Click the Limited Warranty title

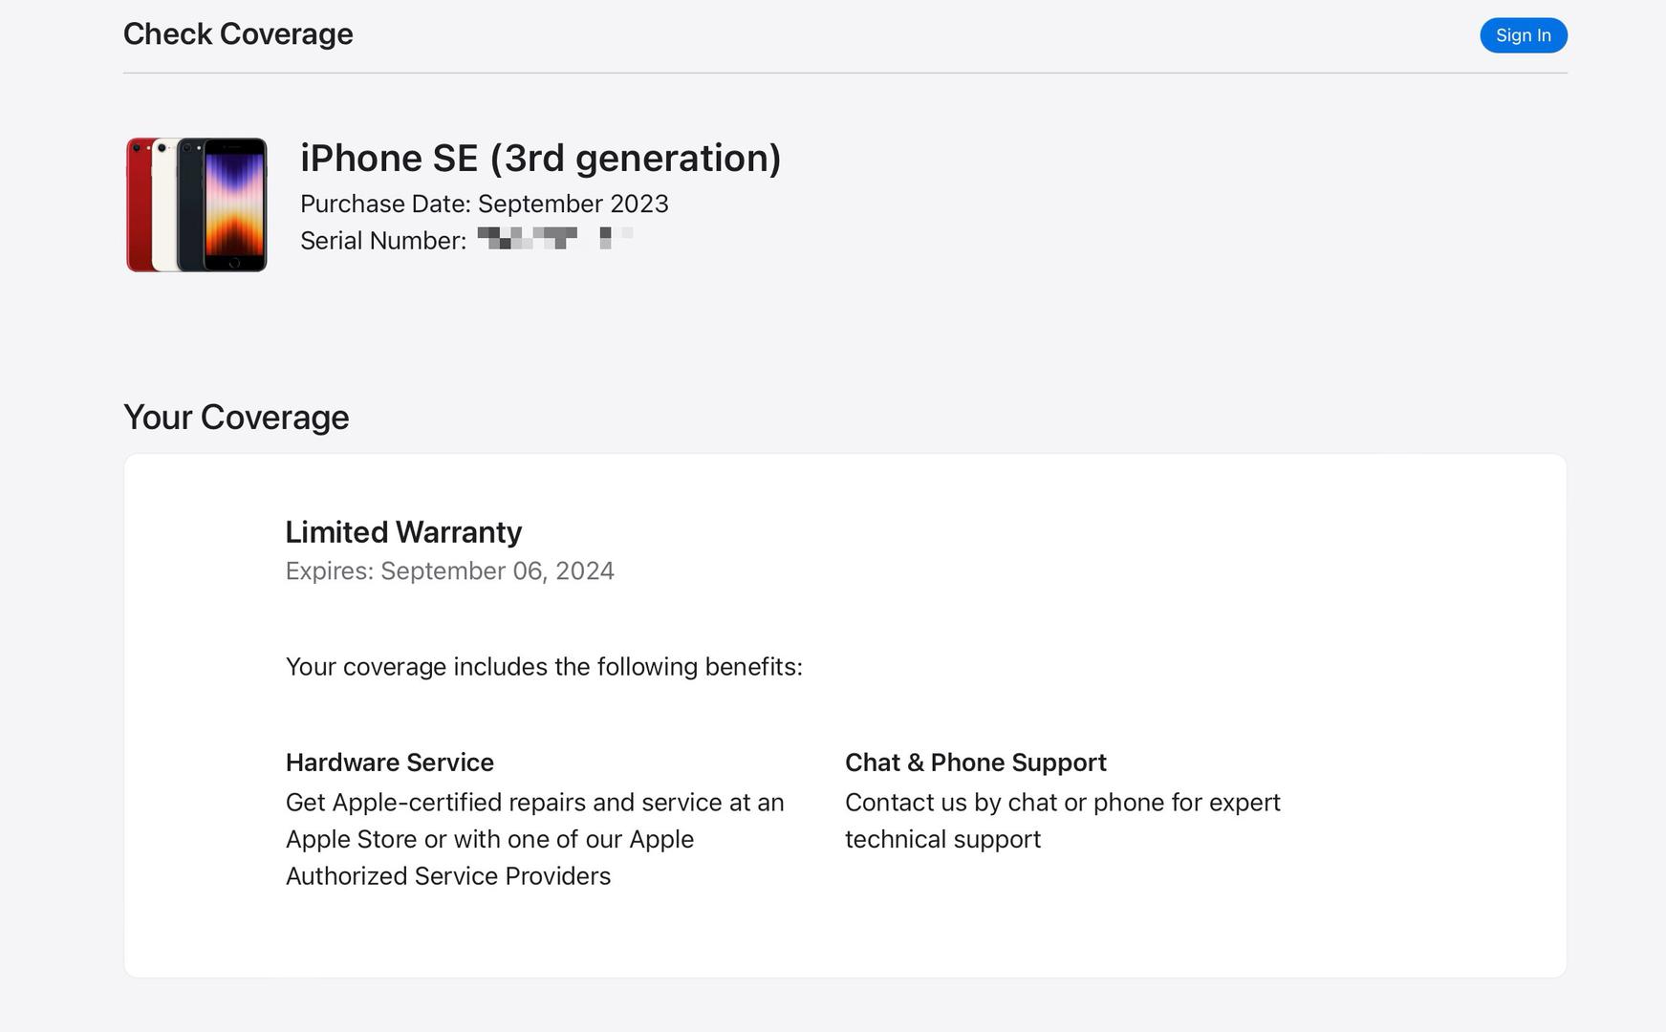(x=403, y=532)
